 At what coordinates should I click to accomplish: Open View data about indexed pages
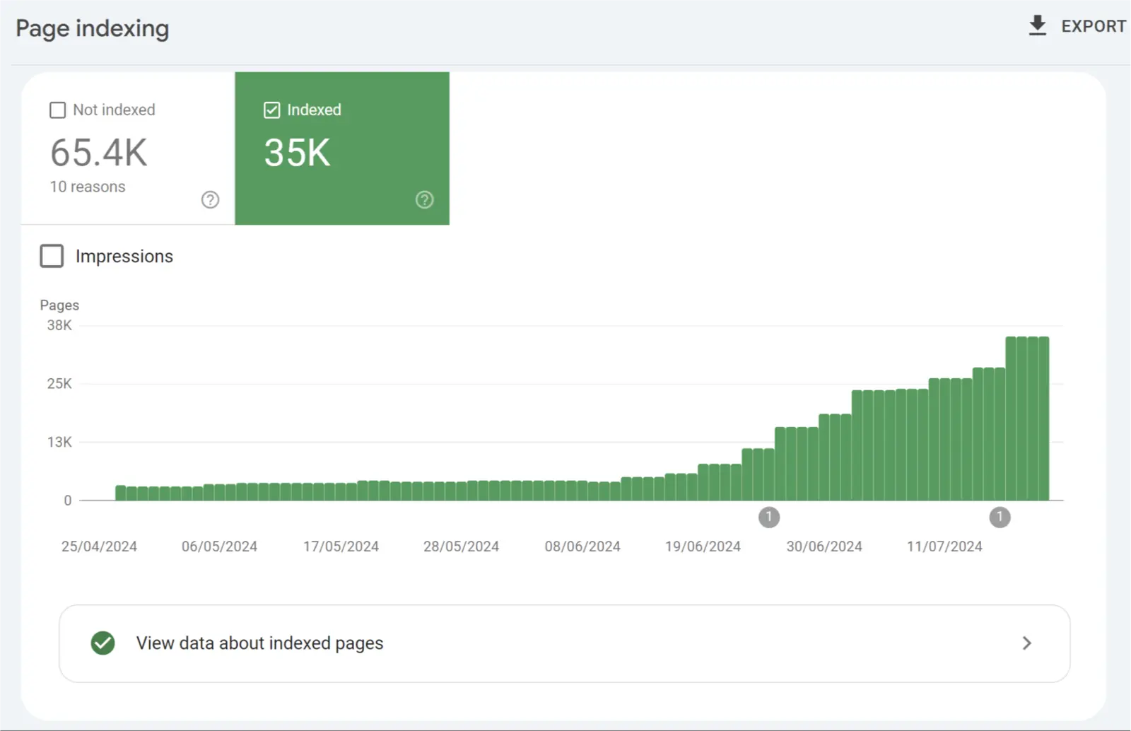coord(564,643)
